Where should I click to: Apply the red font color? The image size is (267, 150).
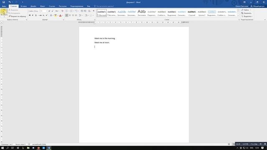60,15
